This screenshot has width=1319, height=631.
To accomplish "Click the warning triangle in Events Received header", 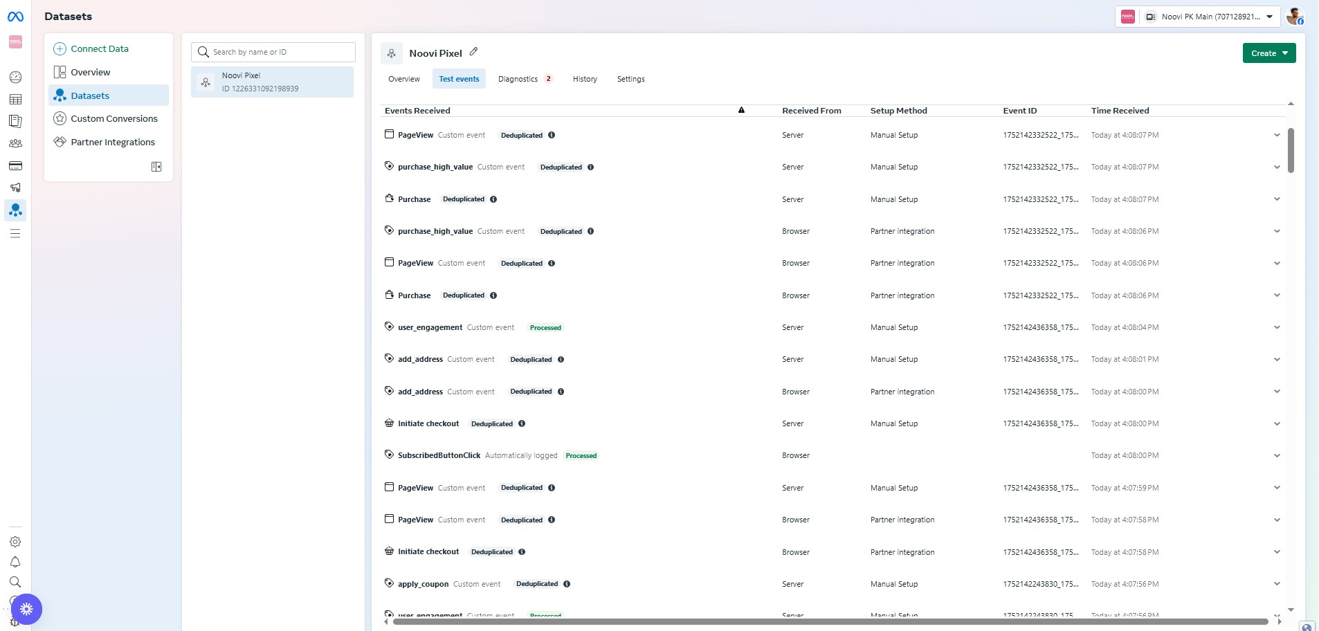I will pyautogui.click(x=741, y=110).
